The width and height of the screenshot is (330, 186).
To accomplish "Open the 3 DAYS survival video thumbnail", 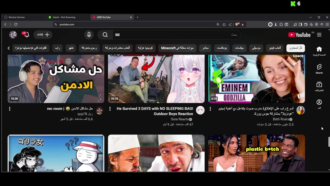I will pyautogui.click(x=156, y=79).
